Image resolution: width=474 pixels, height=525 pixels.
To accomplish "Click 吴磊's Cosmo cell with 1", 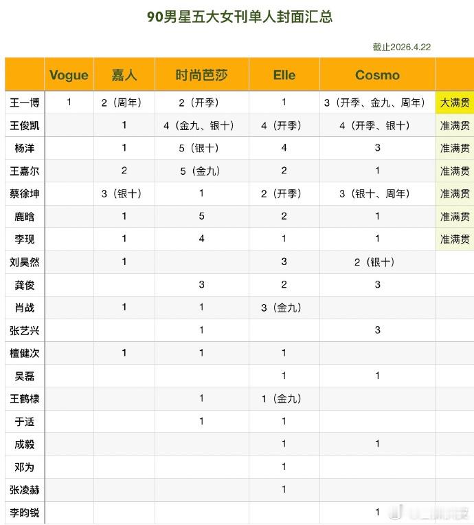I will 377,376.
